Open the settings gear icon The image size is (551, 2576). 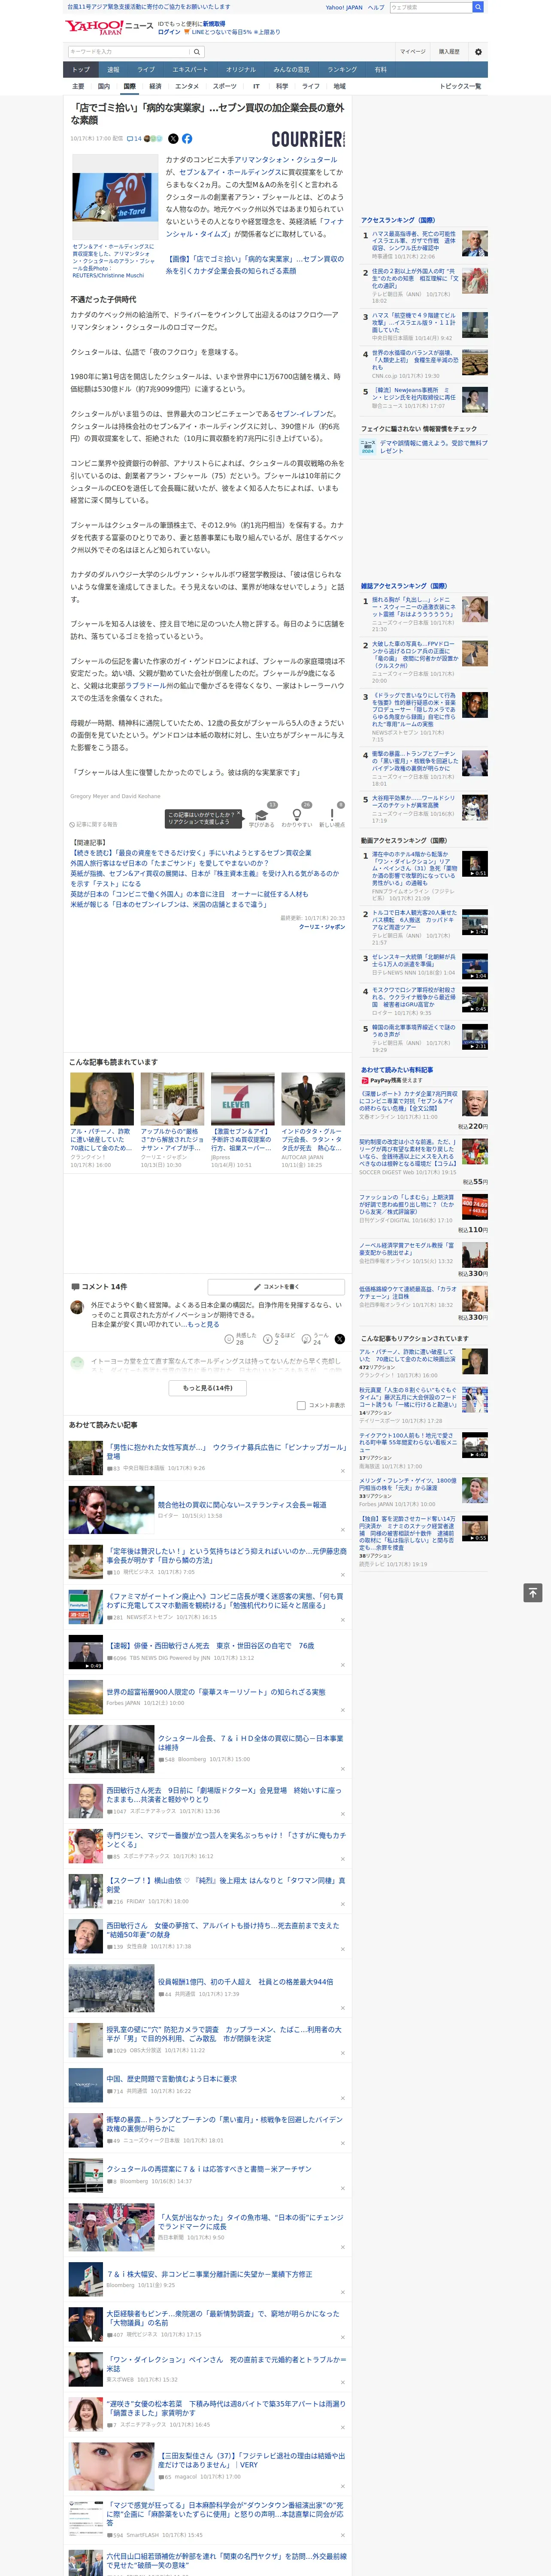tap(478, 51)
